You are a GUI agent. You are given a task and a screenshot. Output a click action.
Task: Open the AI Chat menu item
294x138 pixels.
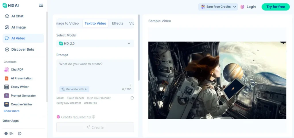coord(23,16)
